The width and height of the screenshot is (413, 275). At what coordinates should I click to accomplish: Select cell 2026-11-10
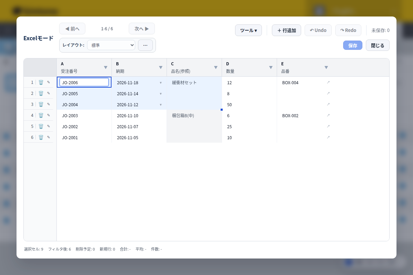pyautogui.click(x=139, y=115)
